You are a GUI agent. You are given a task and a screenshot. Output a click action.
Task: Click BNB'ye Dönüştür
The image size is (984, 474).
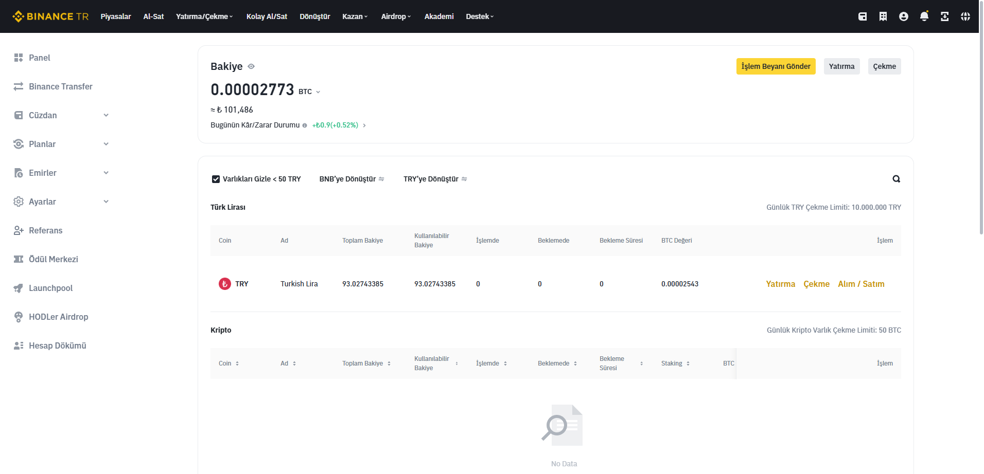[352, 179]
